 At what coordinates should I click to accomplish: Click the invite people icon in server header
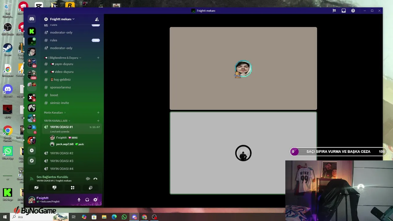point(97,19)
